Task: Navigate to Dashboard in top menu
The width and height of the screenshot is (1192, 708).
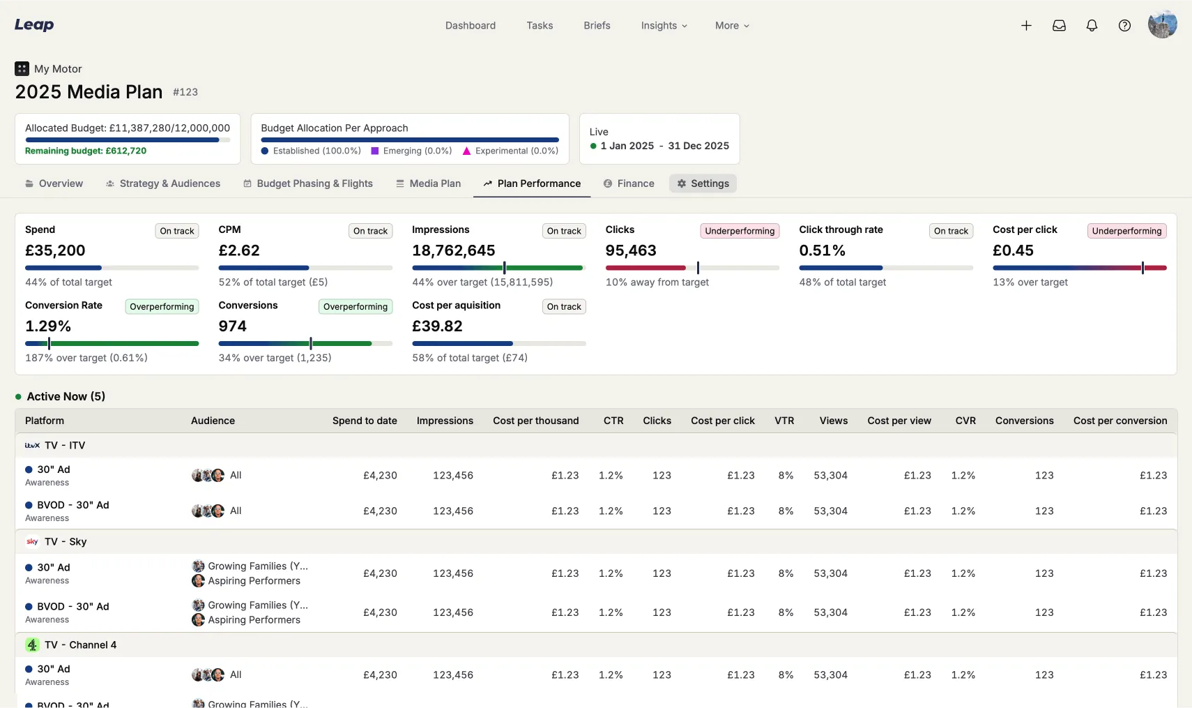Action: click(471, 26)
